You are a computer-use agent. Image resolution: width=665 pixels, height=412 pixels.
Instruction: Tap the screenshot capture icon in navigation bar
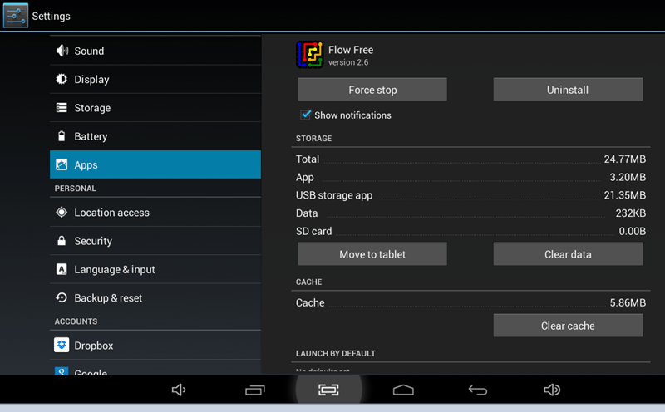click(328, 390)
